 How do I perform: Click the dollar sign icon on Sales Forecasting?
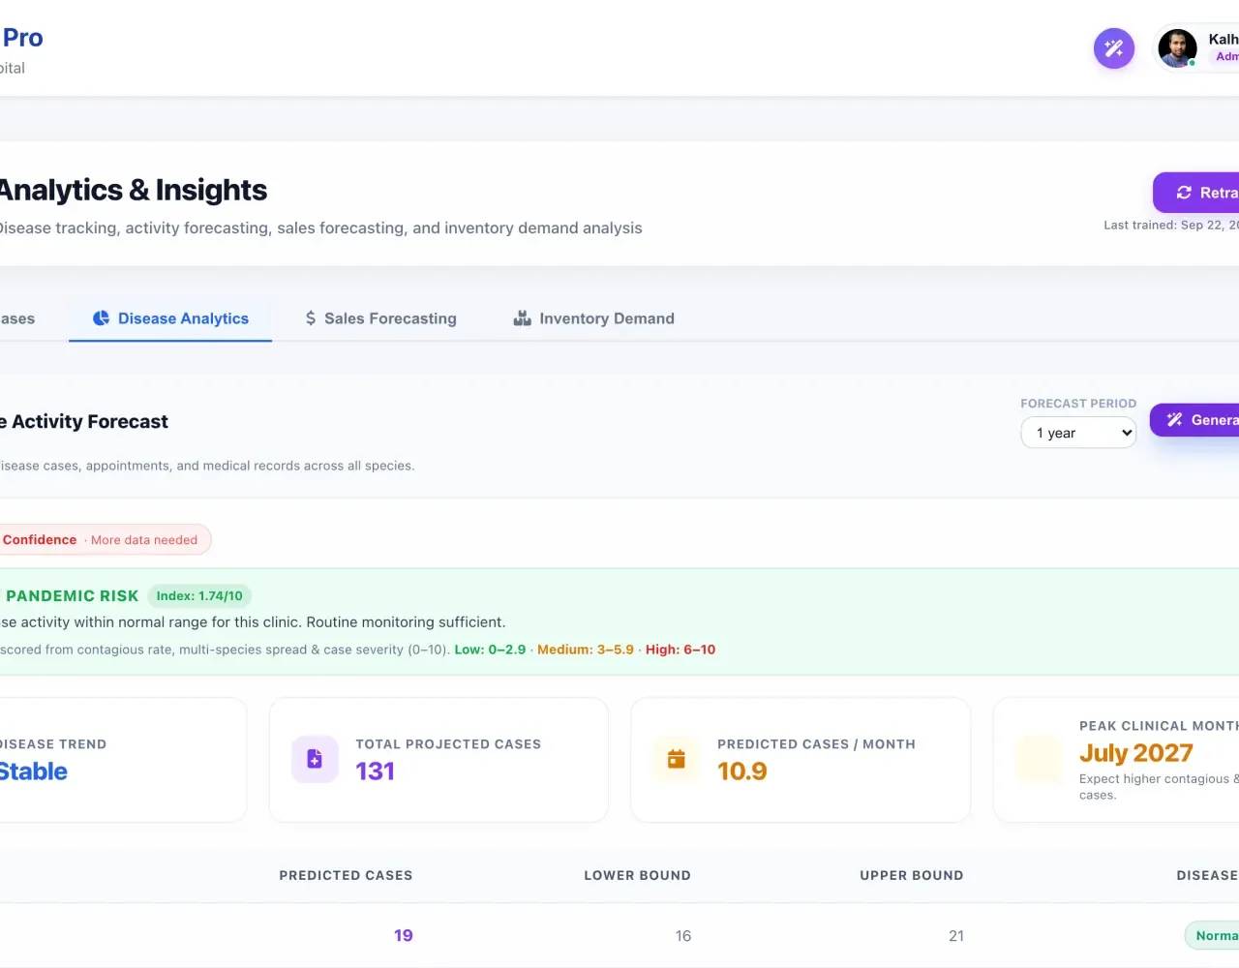311,318
